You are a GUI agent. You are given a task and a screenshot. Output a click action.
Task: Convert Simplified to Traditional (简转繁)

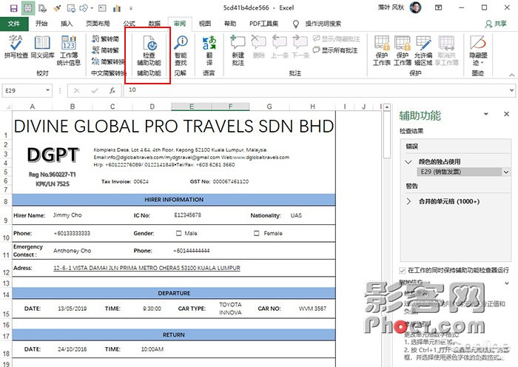click(105, 50)
